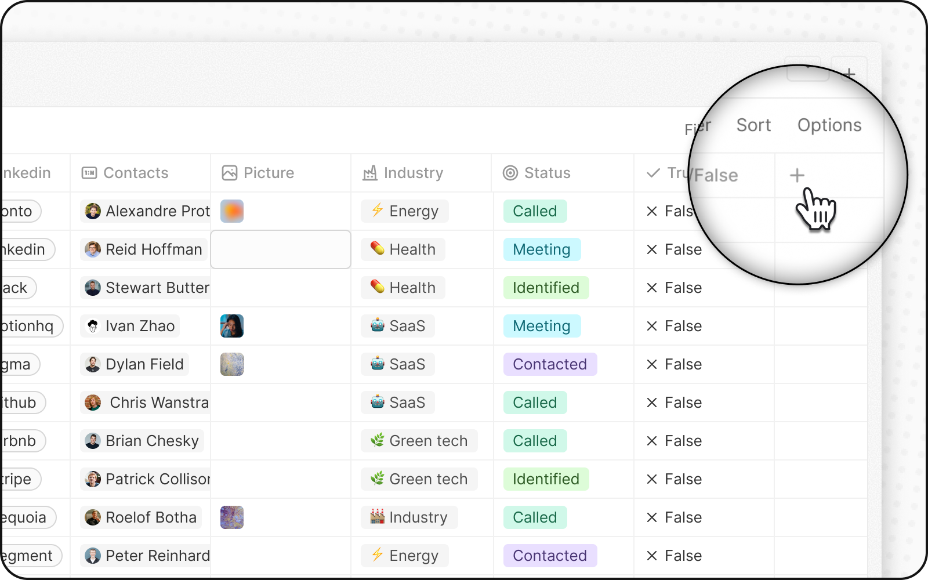
Task: Open the Sort menu
Action: [753, 125]
